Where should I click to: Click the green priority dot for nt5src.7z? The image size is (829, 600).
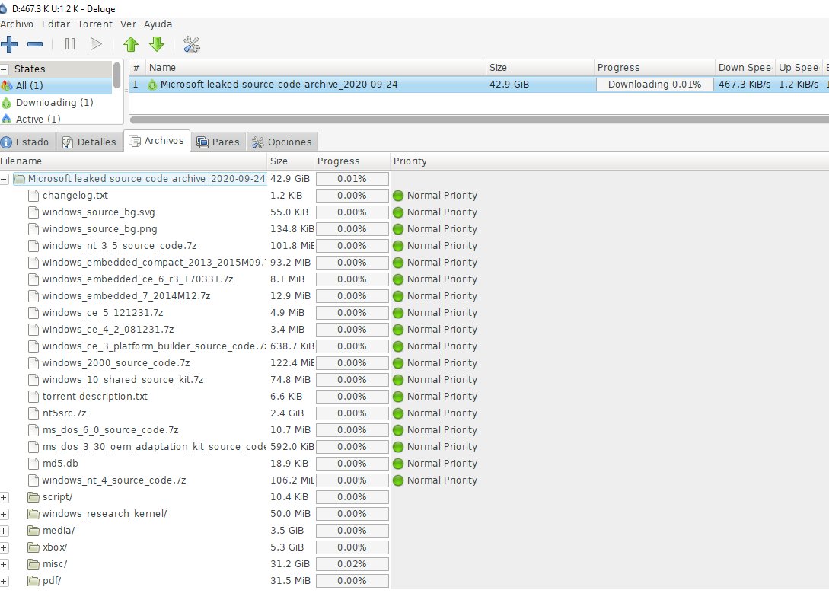pos(398,413)
